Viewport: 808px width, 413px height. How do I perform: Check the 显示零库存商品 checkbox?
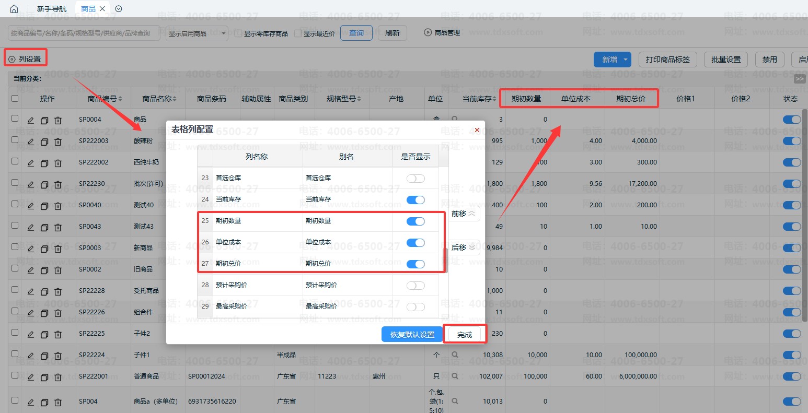pyautogui.click(x=238, y=33)
